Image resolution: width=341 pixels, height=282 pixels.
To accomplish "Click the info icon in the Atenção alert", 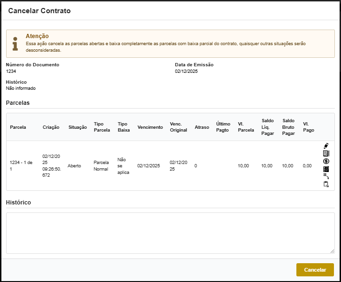I will [x=15, y=43].
